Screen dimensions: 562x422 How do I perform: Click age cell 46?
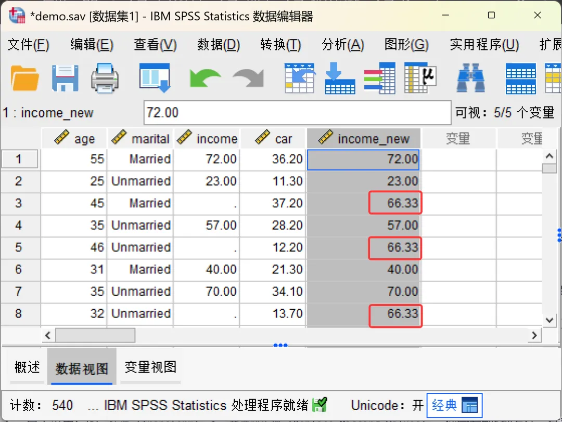tap(74, 247)
